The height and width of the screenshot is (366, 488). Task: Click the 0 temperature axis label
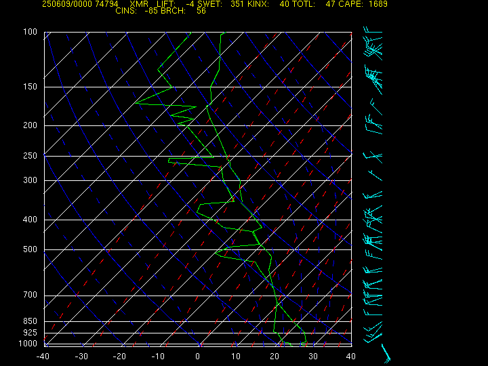[198, 357]
